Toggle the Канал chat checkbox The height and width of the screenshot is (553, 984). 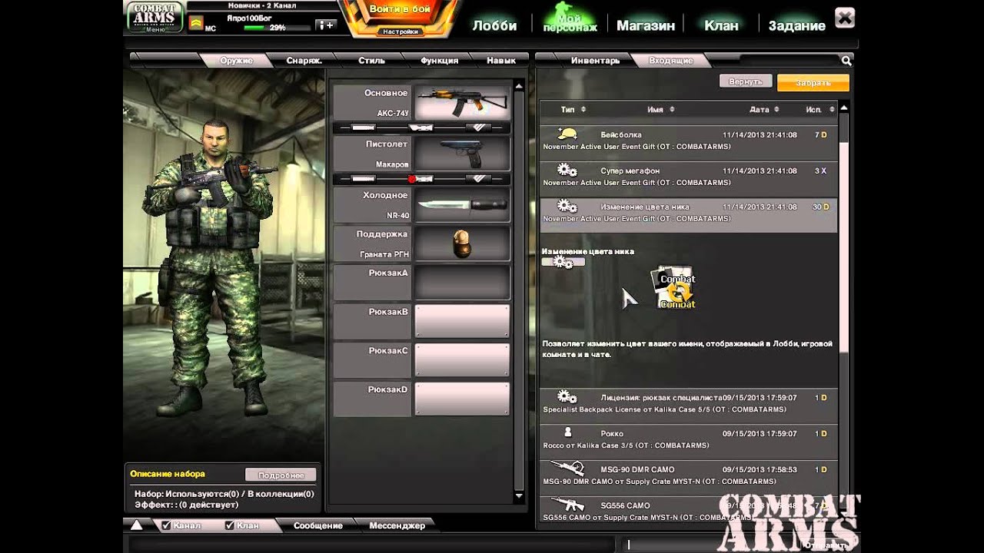(166, 525)
